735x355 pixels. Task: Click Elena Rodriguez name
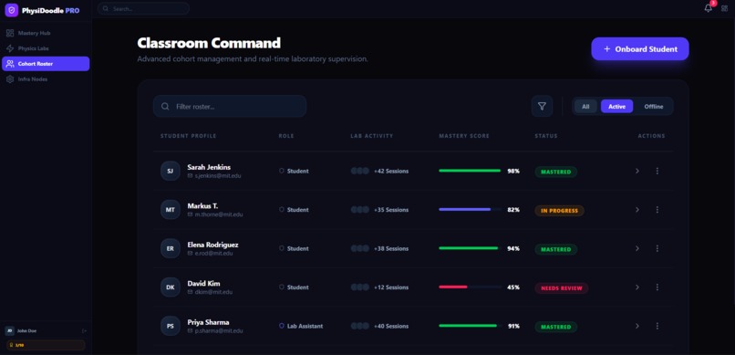point(212,245)
